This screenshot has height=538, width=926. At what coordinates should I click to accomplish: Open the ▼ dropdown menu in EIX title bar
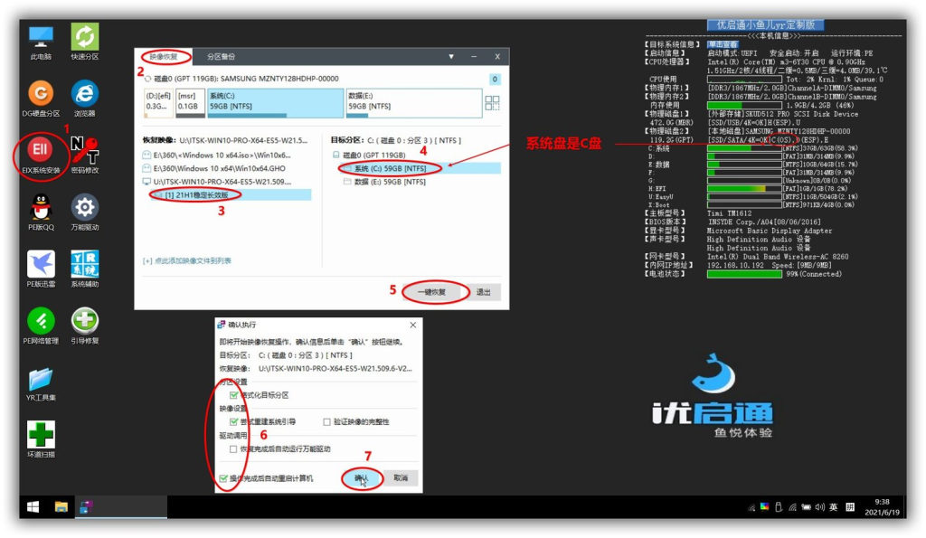click(x=451, y=57)
